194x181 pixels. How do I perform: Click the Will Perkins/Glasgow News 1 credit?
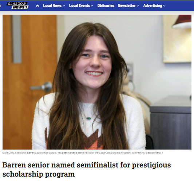coord(147,152)
